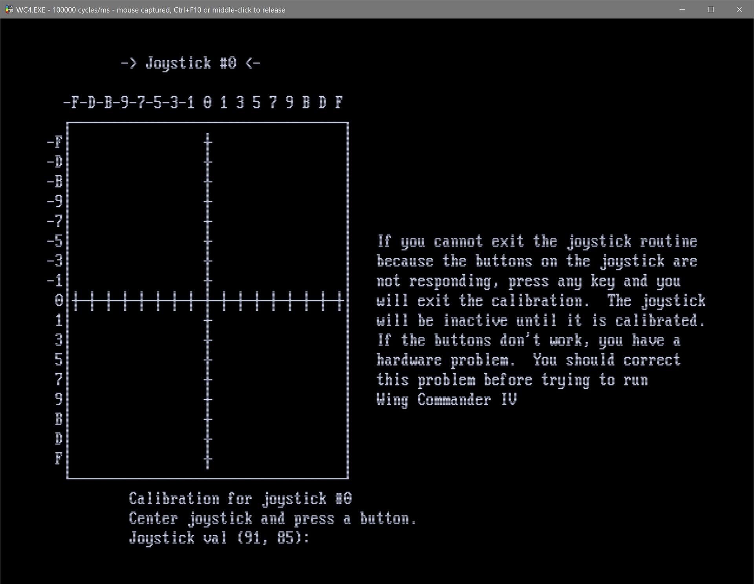Screen dimensions: 754x584
Task: Click 'hardware problem. You should correct' line
Action: coord(529,360)
